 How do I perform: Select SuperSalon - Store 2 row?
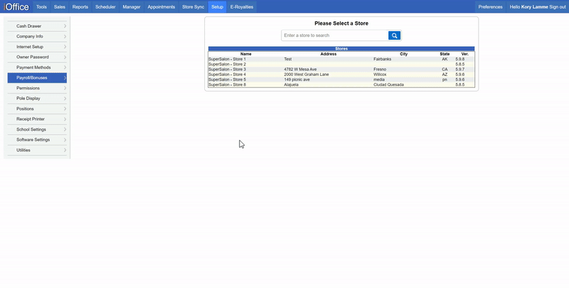click(341, 64)
